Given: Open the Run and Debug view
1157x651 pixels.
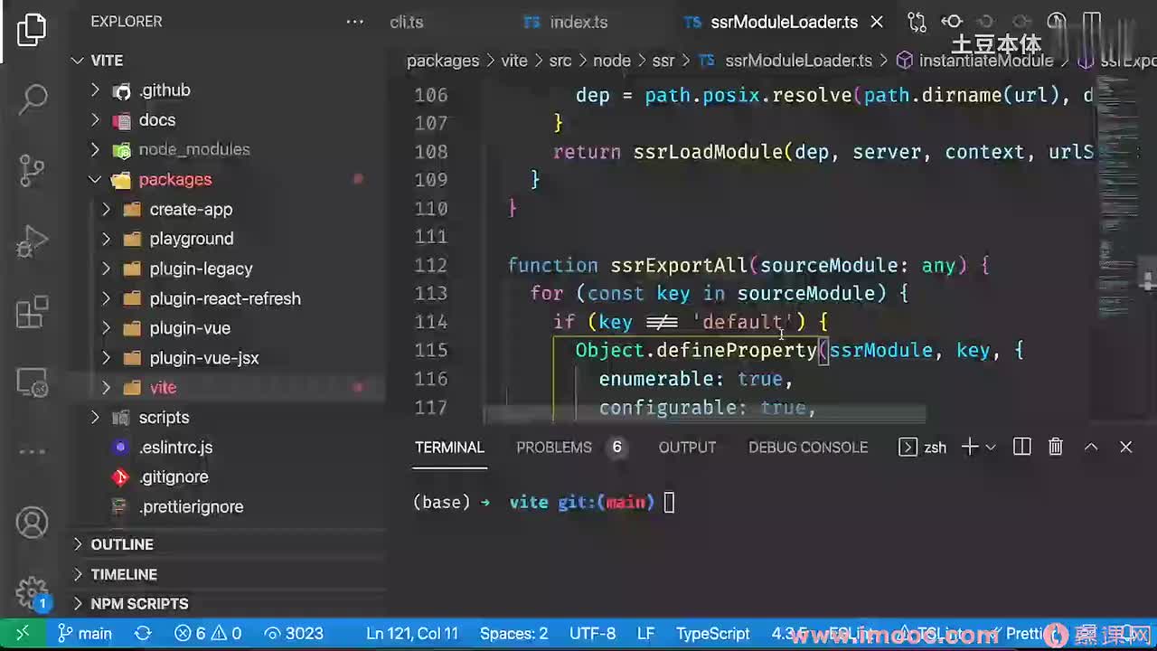Looking at the screenshot, I should click(x=32, y=242).
